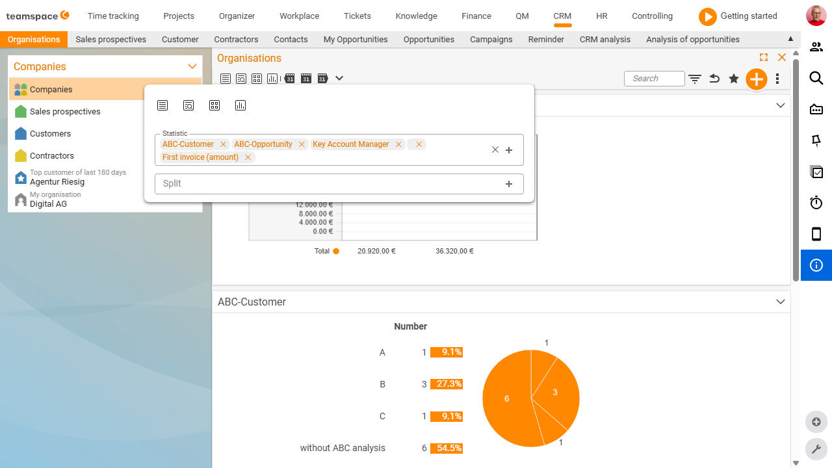Image resolution: width=832 pixels, height=468 pixels.
Task: Click the favorites star icon
Action: 734,79
